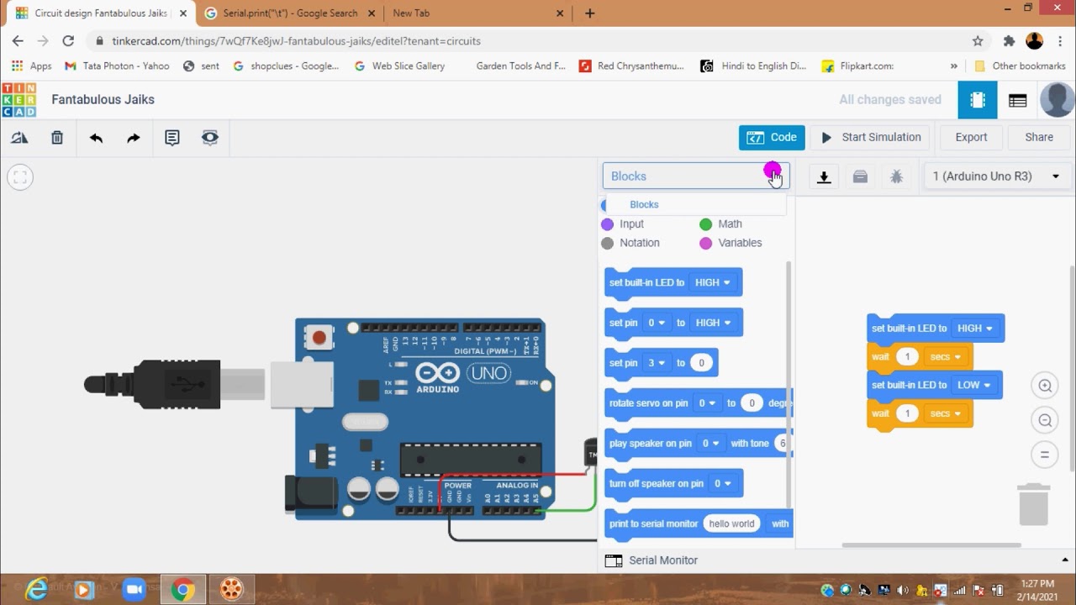Viewport: 1076px width, 605px height.
Task: Open the Other bookmarks folder
Action: click(1020, 66)
